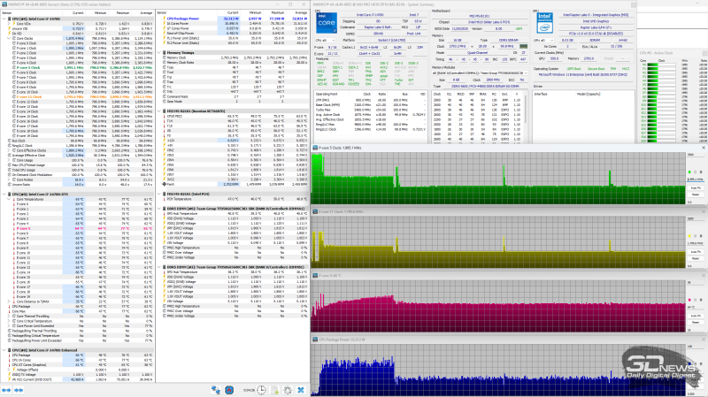This screenshot has width=708, height=397.
Task: Expand the Core Ratios tree node
Action: tap(9, 179)
